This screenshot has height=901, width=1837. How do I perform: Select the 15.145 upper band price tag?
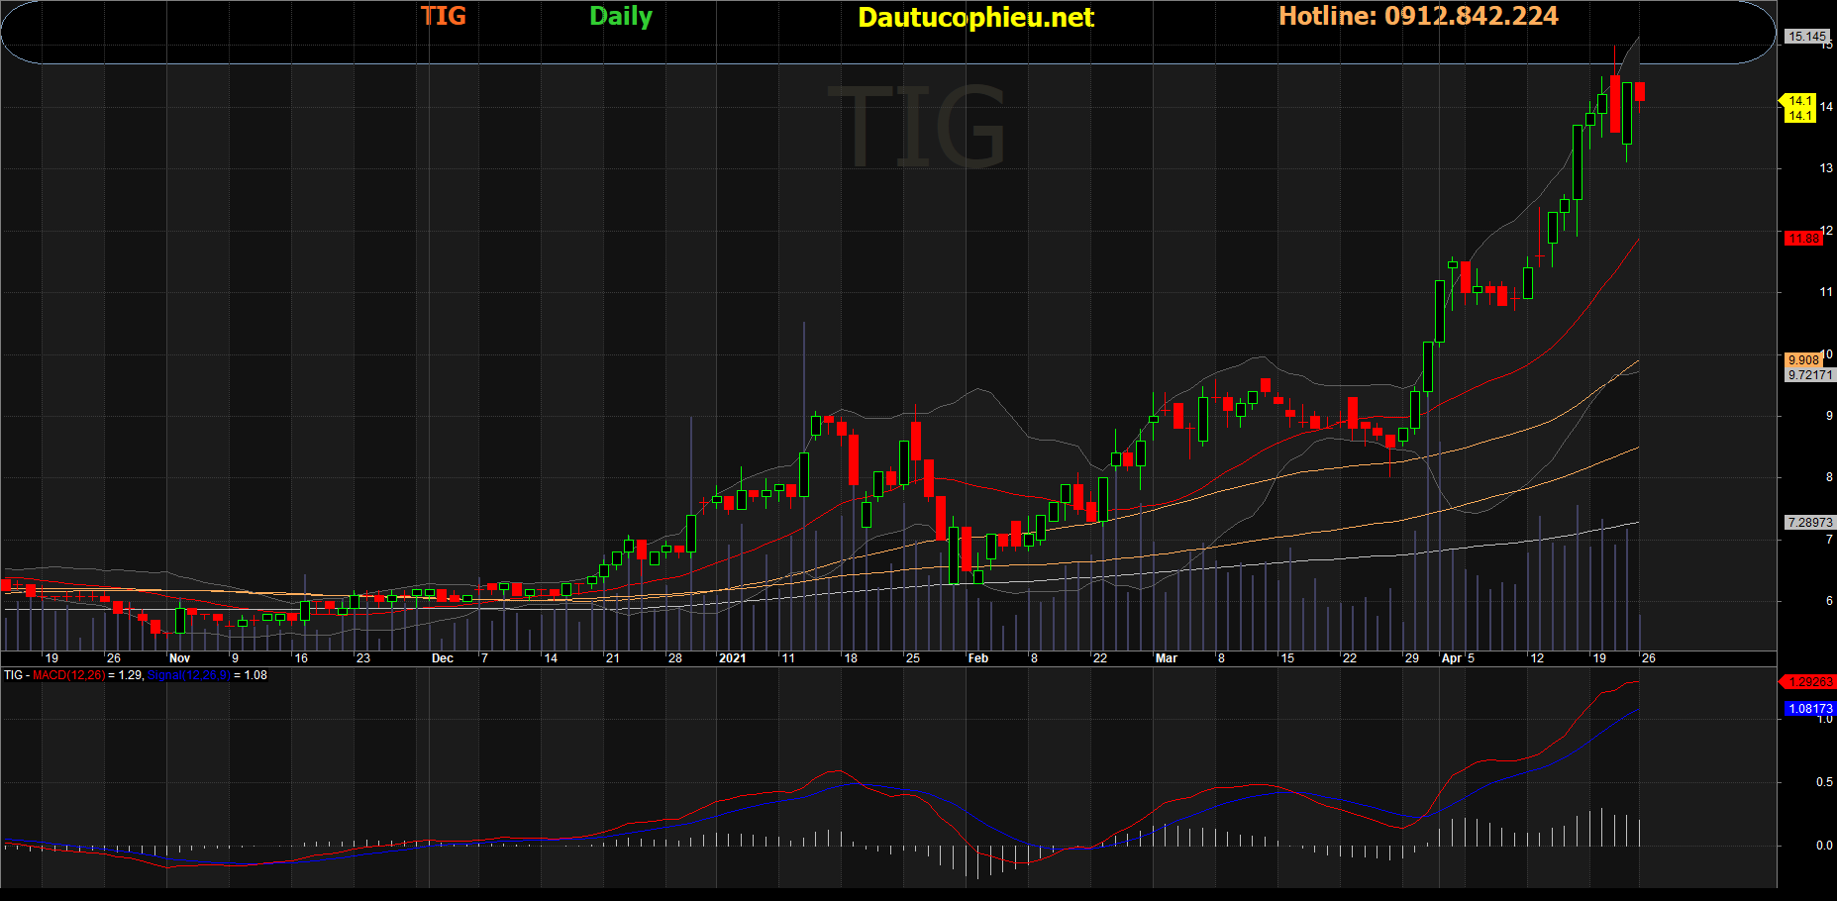pos(1805,37)
